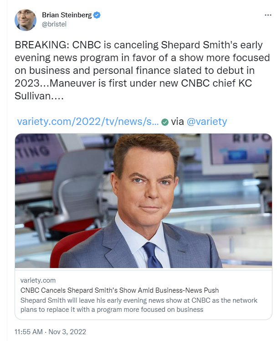The height and width of the screenshot is (341, 277).
Task: Follow the variety.com/2022/tv/news link
Action: (88, 121)
